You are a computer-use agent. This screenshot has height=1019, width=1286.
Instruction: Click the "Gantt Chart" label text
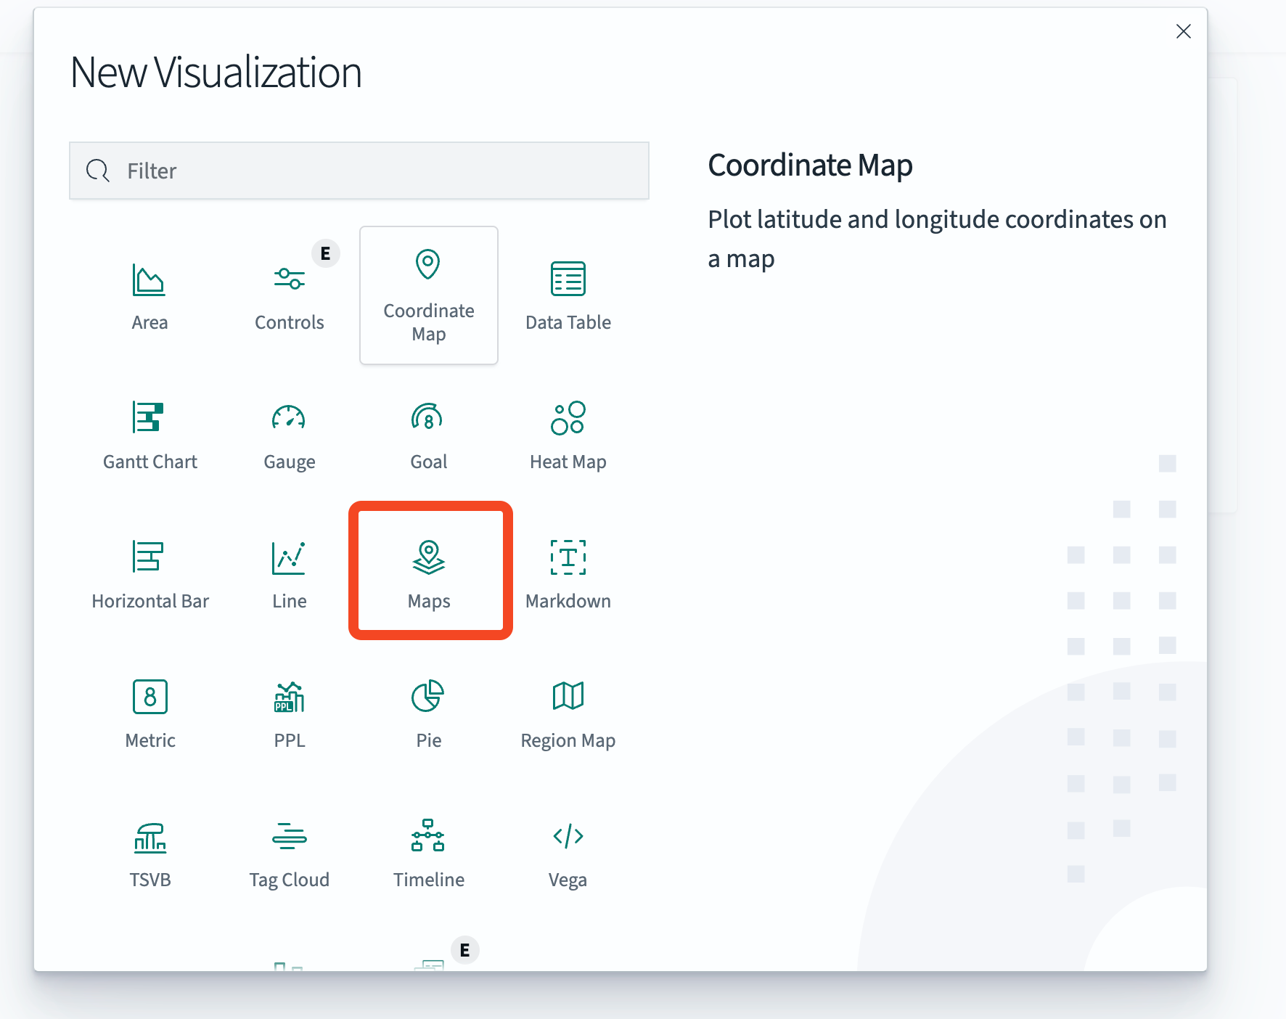coord(150,462)
